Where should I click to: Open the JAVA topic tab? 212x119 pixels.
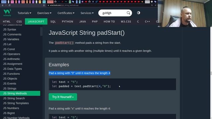(x=82, y=21)
